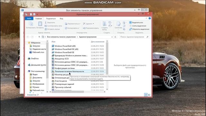Click Избранное in the navigation pane

(35, 43)
